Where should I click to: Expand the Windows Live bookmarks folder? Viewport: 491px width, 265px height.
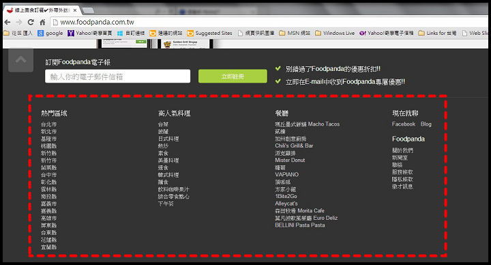pos(335,33)
